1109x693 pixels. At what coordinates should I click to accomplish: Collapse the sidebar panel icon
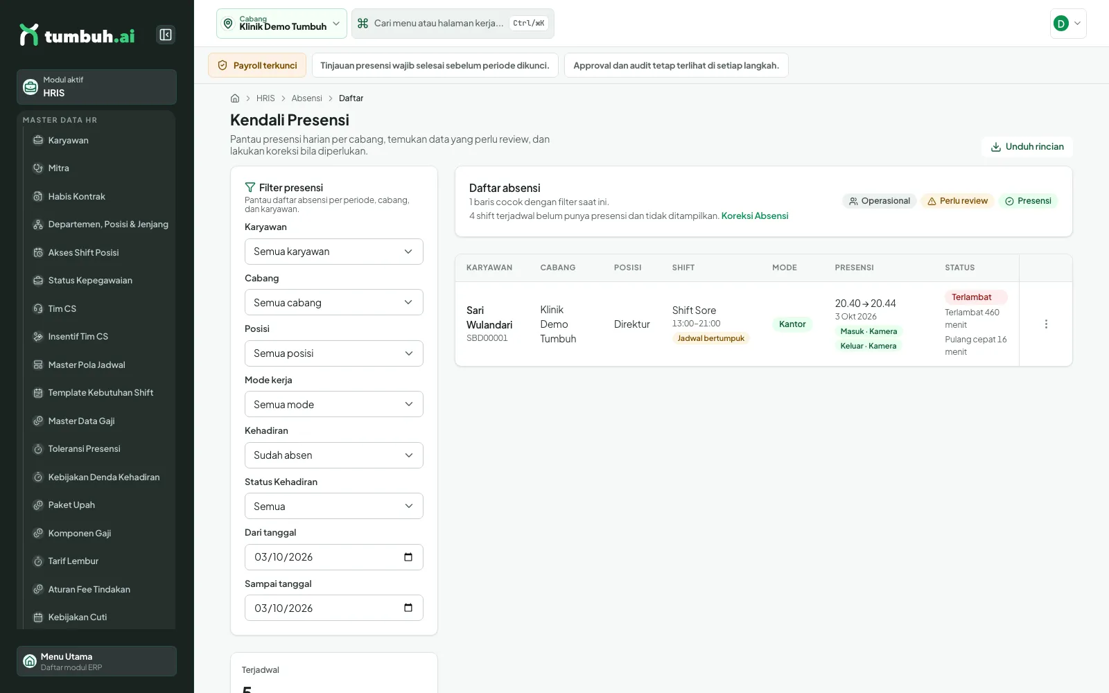point(166,35)
